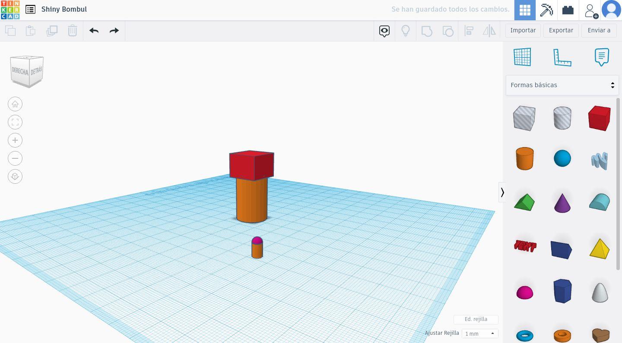
Task: Switch to 3D design grid view
Action: tap(525, 10)
